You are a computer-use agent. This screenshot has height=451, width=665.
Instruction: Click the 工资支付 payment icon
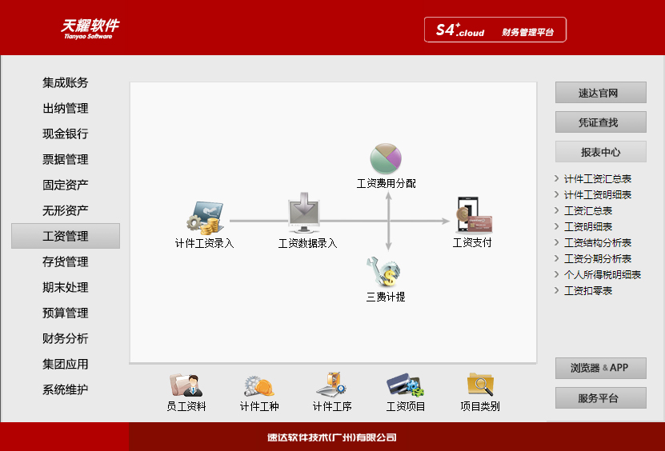[x=472, y=215]
